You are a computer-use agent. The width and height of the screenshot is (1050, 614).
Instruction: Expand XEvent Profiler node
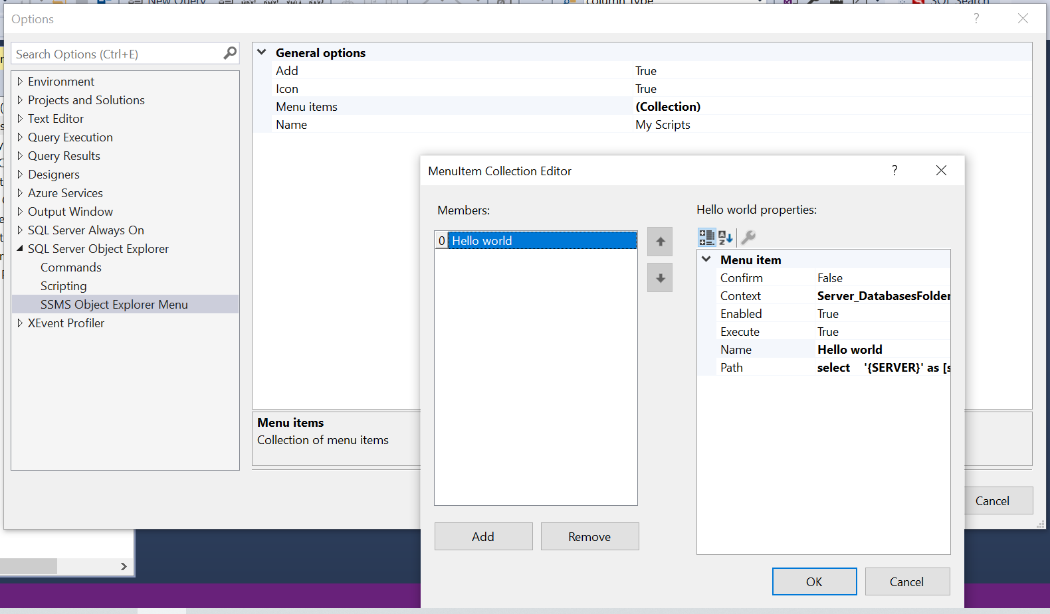pos(20,323)
